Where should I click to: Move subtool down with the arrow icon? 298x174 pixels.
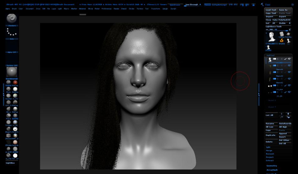[x=288, y=114]
